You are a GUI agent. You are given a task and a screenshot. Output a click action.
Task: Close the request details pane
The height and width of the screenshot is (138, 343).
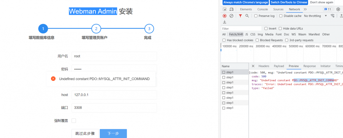point(253,66)
